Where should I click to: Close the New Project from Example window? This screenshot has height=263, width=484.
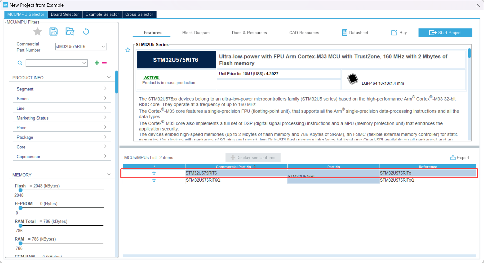point(478,5)
